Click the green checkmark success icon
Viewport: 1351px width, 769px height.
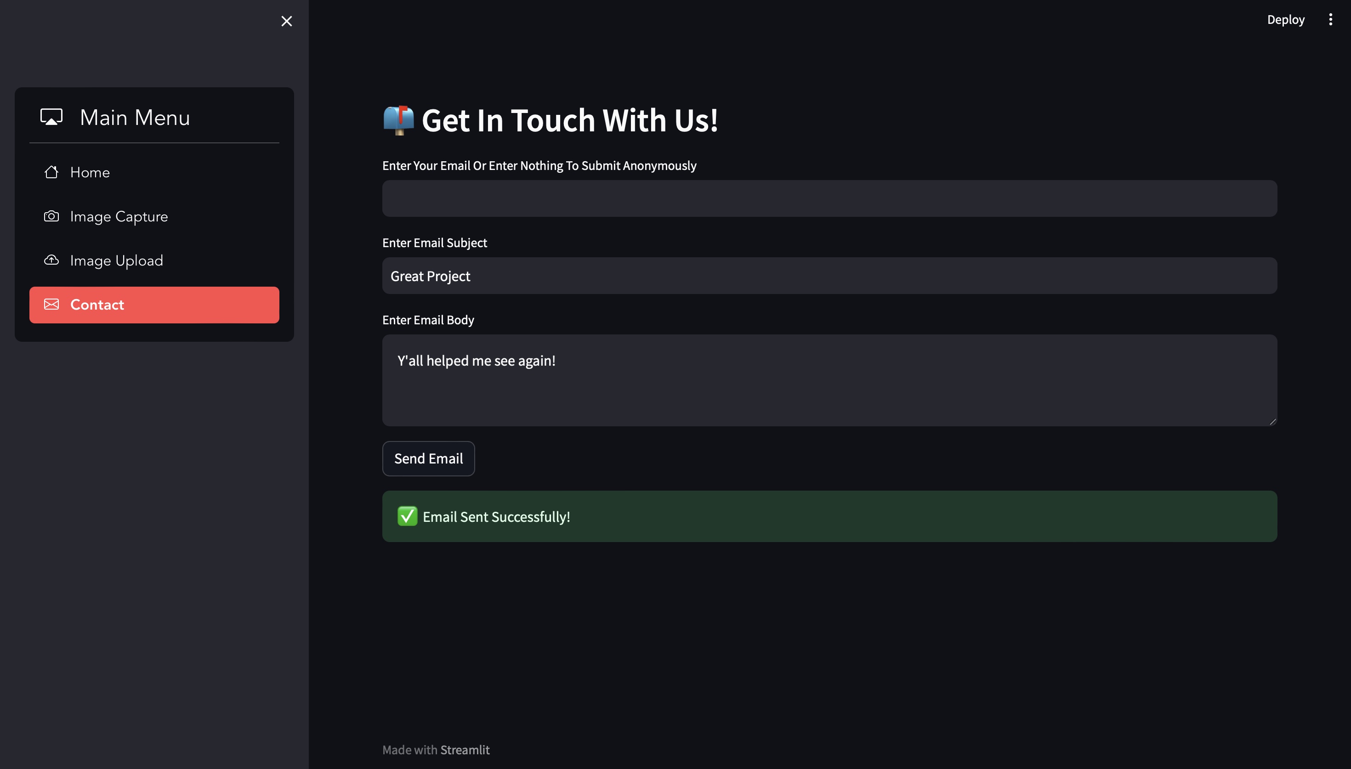(x=407, y=516)
